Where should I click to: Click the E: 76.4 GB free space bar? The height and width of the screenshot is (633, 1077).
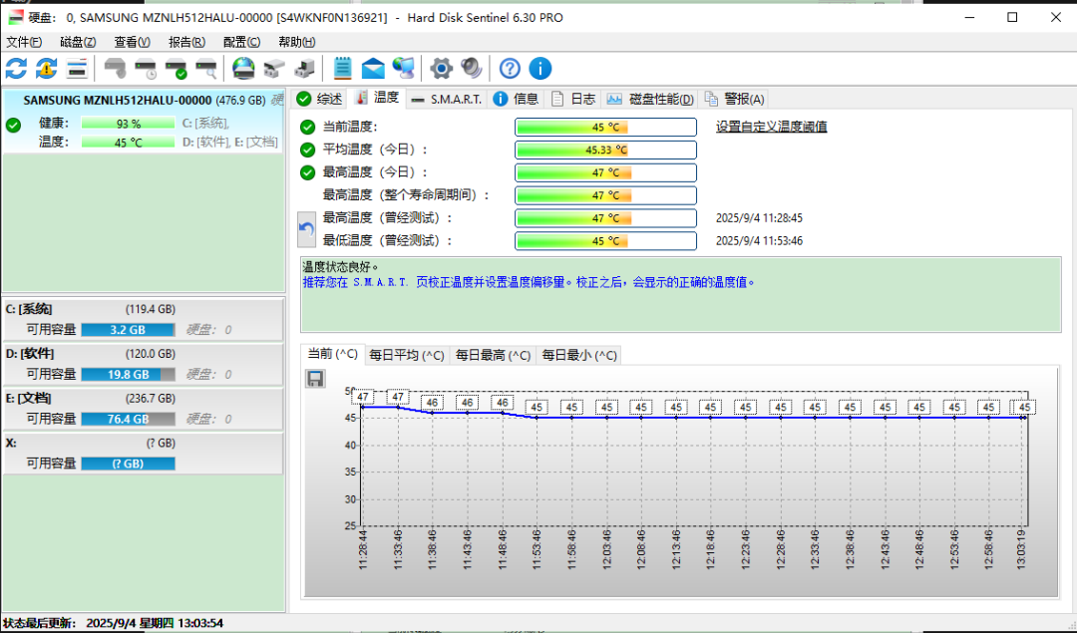(128, 419)
